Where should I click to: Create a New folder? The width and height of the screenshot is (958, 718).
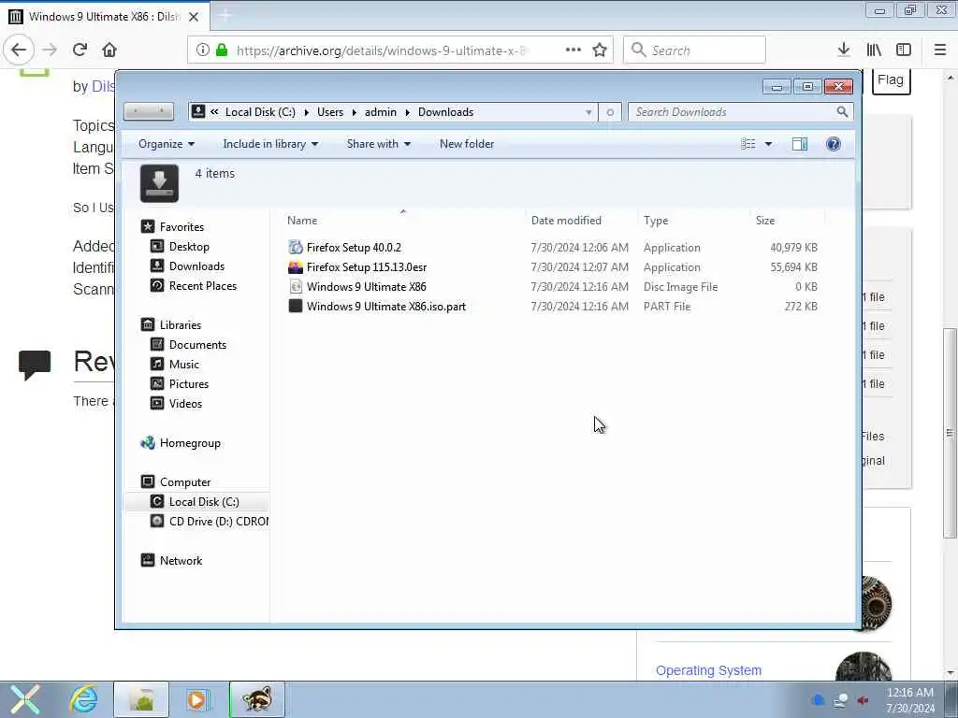[x=467, y=144]
